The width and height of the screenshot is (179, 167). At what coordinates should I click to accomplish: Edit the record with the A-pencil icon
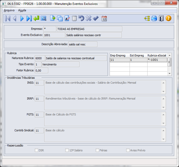coord(67,18)
